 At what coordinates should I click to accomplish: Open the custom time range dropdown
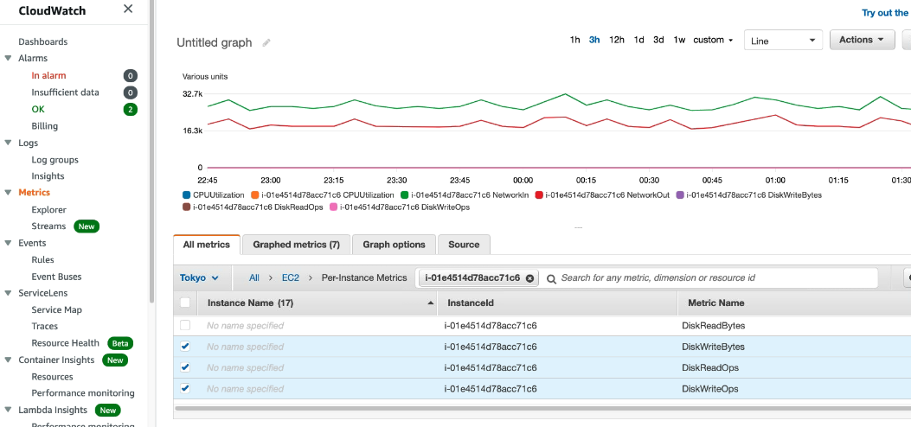tap(713, 40)
